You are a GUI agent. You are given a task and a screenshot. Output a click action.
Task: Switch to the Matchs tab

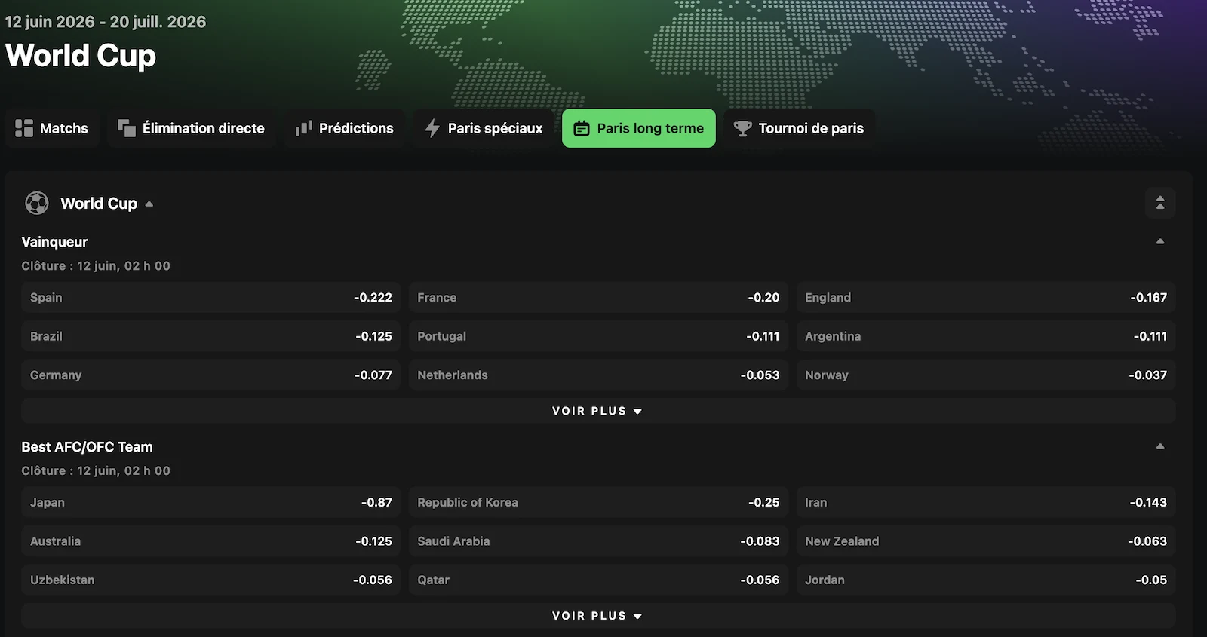point(52,128)
